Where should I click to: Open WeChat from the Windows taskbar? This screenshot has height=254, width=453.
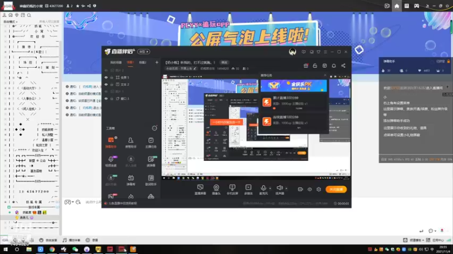[x=75, y=249]
